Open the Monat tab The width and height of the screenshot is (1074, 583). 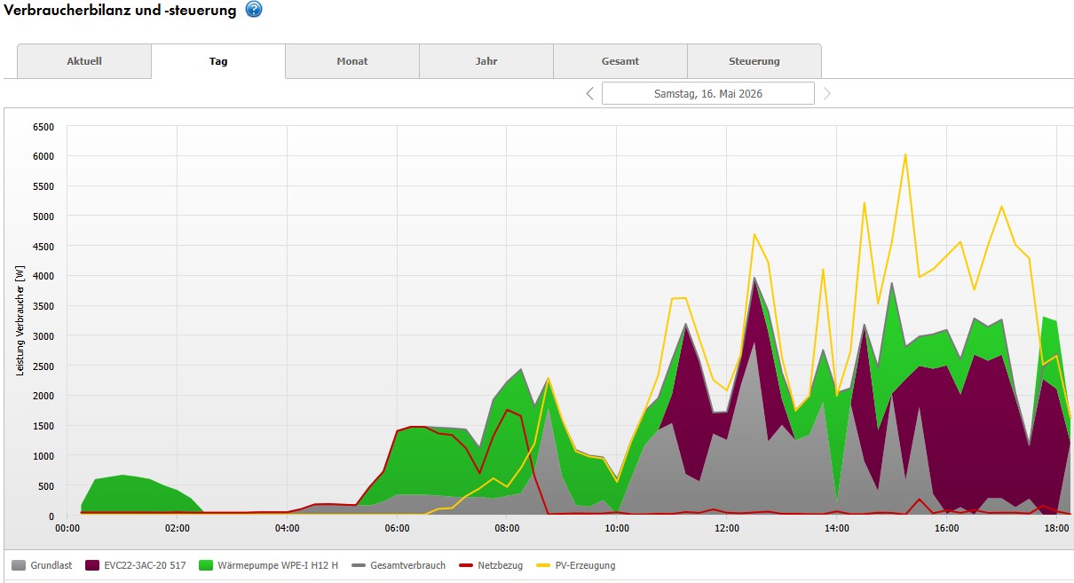(352, 61)
